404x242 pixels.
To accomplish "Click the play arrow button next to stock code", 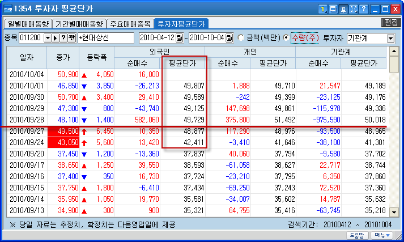I will pyautogui.click(x=55, y=38).
